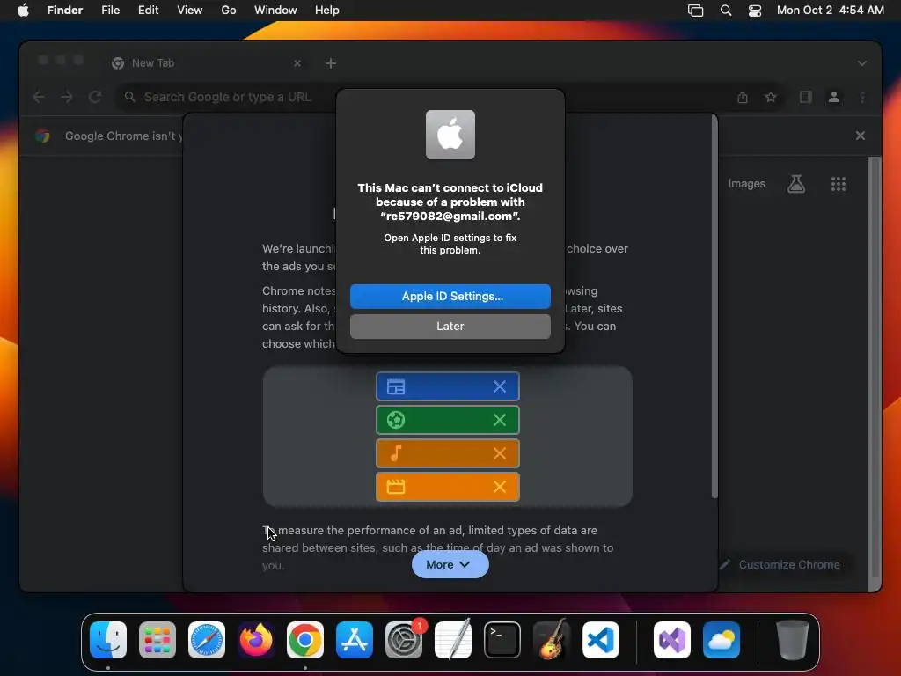
Task: Open the File menu
Action: point(110,11)
